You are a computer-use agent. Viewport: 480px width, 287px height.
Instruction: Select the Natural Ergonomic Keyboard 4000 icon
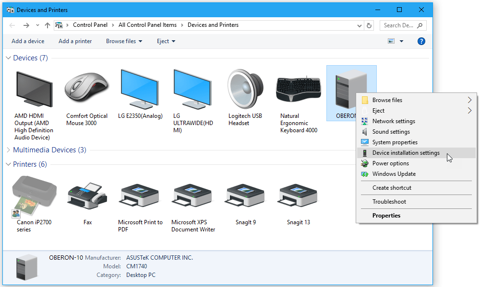299,89
